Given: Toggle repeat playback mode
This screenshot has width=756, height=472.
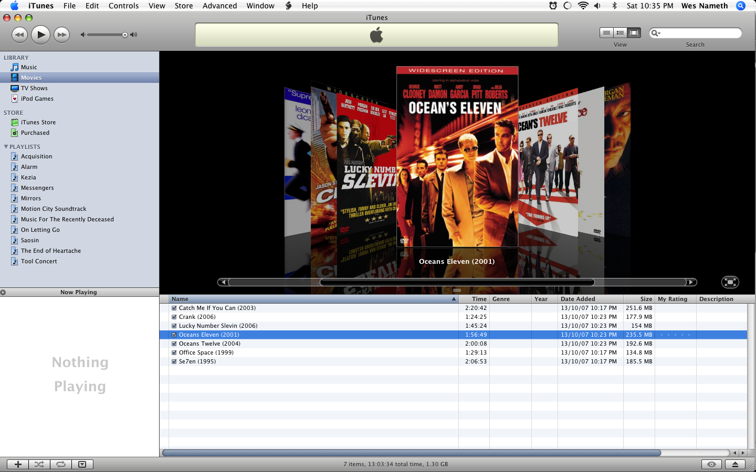Looking at the screenshot, I should pos(61,464).
